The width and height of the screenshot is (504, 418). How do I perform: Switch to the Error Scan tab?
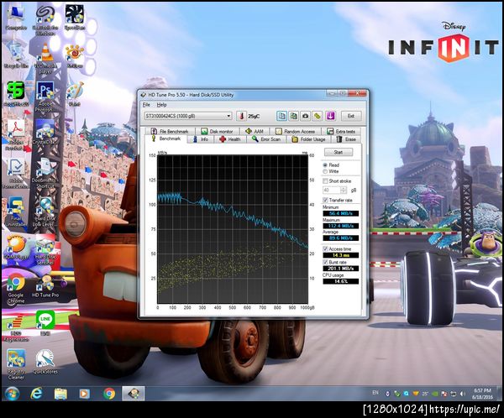click(x=266, y=139)
